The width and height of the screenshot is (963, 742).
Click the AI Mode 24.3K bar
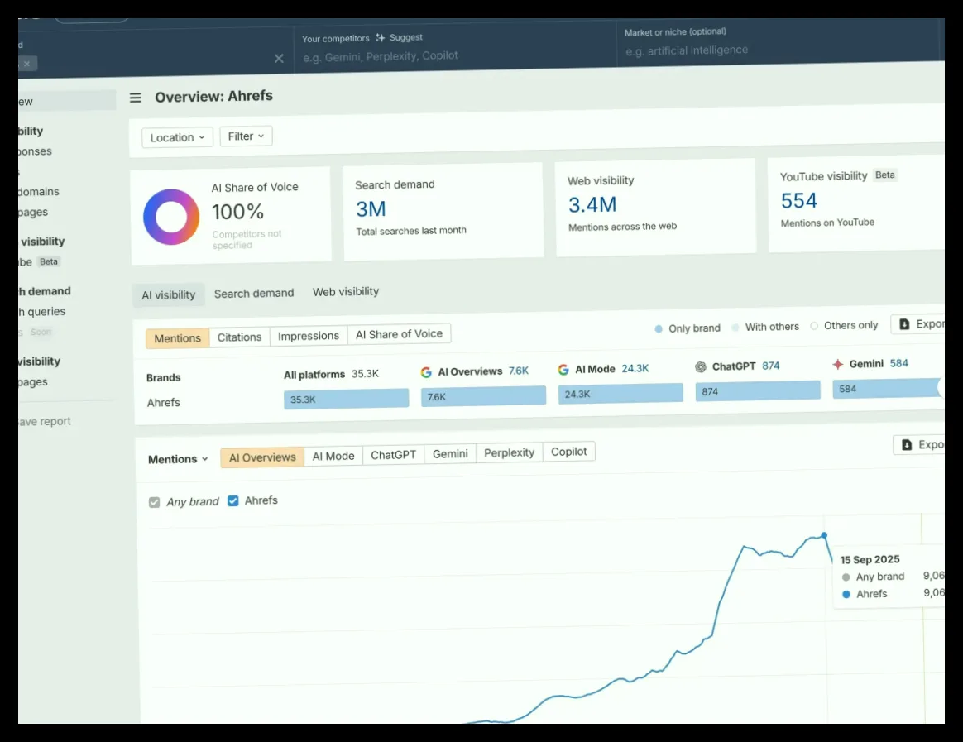(620, 393)
